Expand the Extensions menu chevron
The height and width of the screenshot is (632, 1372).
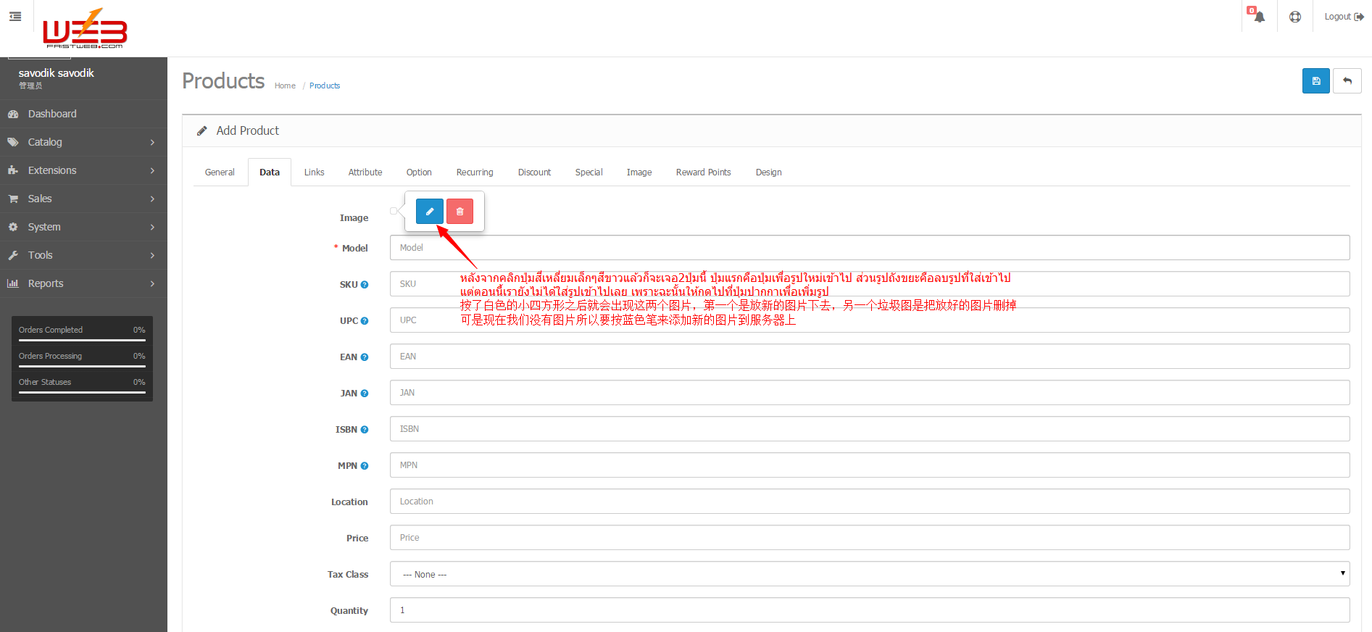(x=152, y=170)
